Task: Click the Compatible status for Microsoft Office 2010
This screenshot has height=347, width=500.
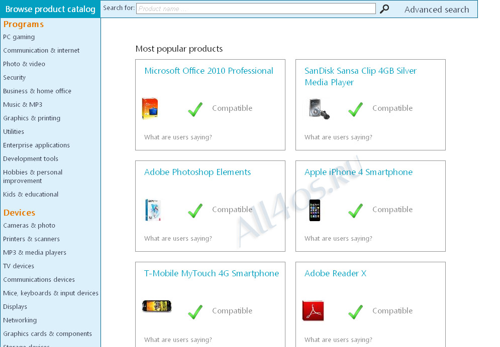Action: 232,108
